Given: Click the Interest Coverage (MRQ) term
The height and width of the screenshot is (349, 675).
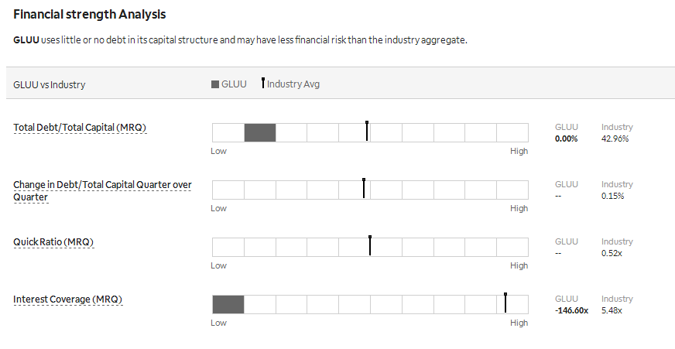Looking at the screenshot, I should [67, 299].
